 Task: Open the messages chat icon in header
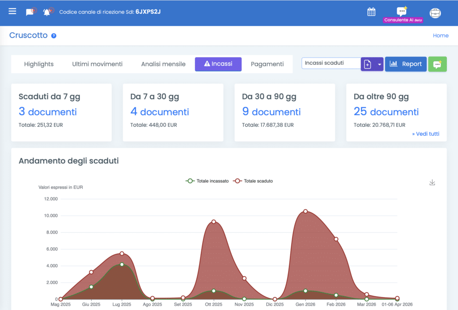click(30, 12)
